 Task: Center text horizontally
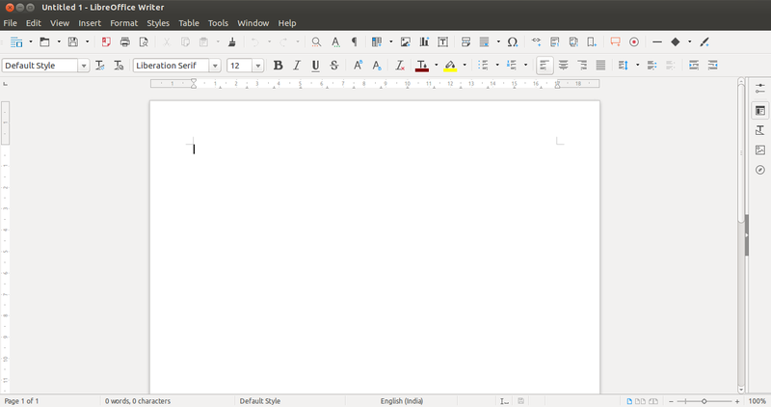coord(563,66)
